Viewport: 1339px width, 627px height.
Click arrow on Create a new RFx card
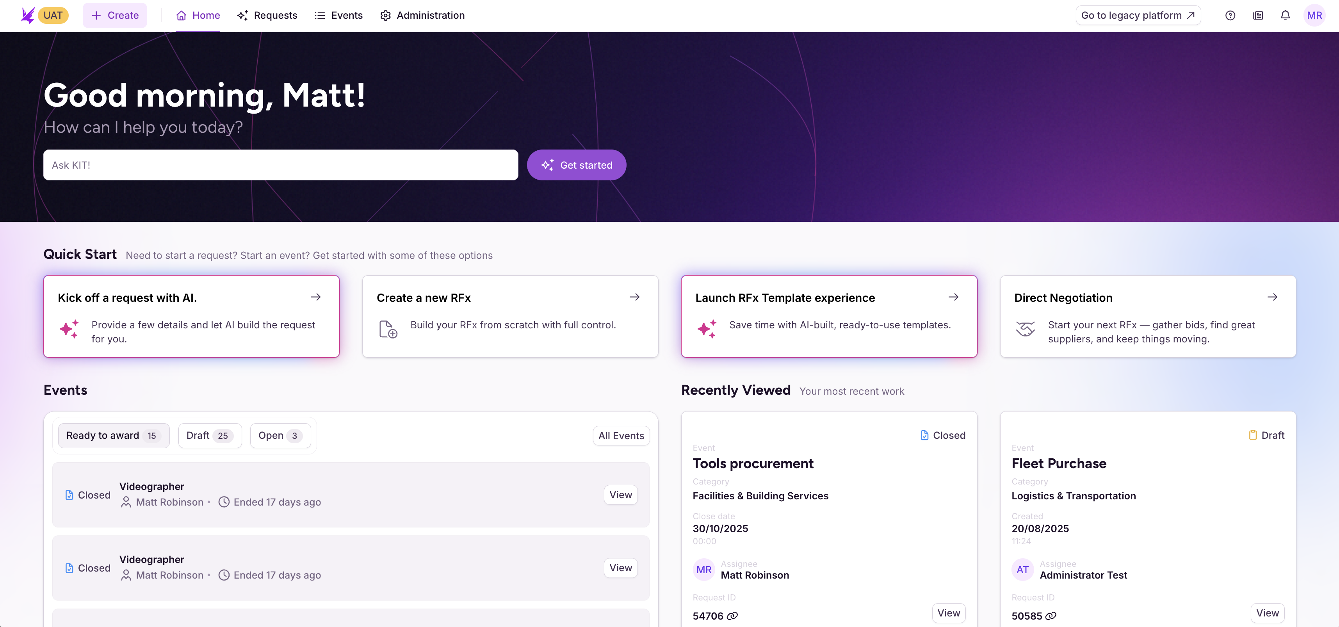(x=635, y=297)
